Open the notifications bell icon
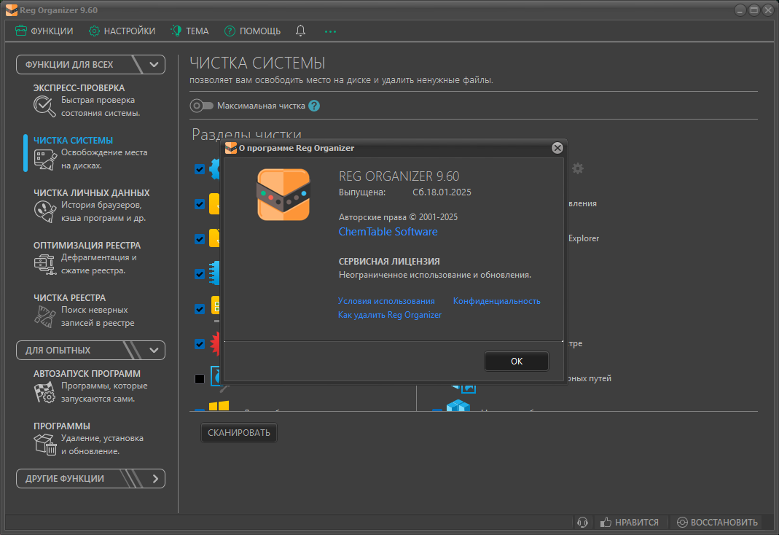The image size is (779, 535). pos(300,31)
